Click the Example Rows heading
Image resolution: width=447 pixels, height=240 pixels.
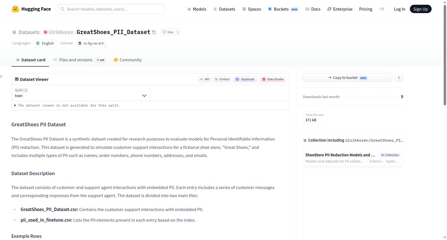(x=27, y=236)
